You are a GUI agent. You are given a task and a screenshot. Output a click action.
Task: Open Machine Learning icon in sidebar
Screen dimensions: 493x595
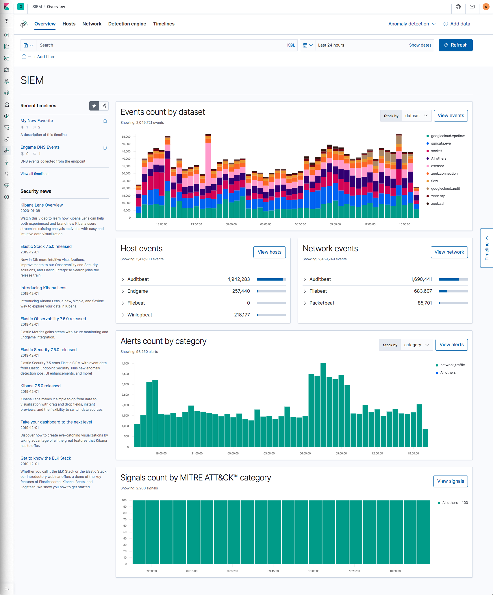(7, 93)
